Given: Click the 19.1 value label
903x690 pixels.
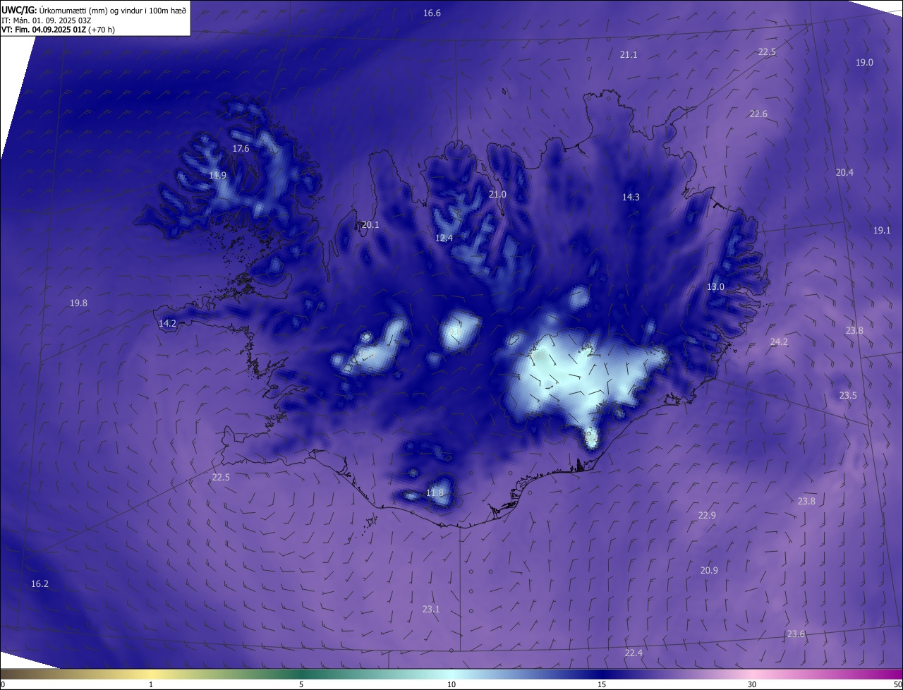Looking at the screenshot, I should point(882,230).
